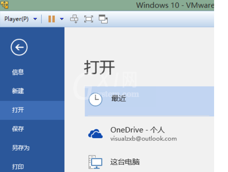This screenshot has height=172, width=228.
Task: Open the 打印 page
Action: 32,167
